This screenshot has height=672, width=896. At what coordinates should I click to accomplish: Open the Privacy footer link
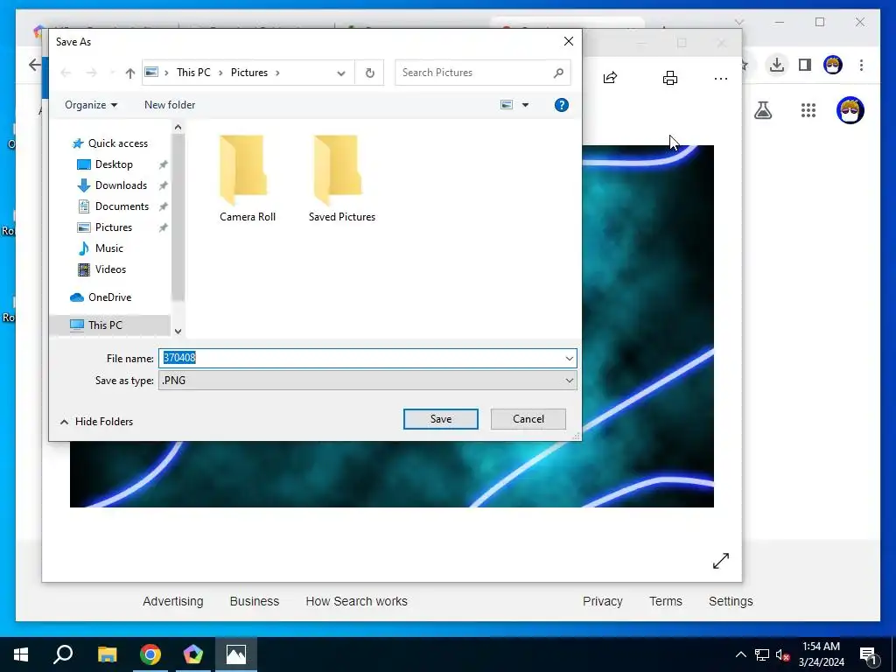coord(602,601)
